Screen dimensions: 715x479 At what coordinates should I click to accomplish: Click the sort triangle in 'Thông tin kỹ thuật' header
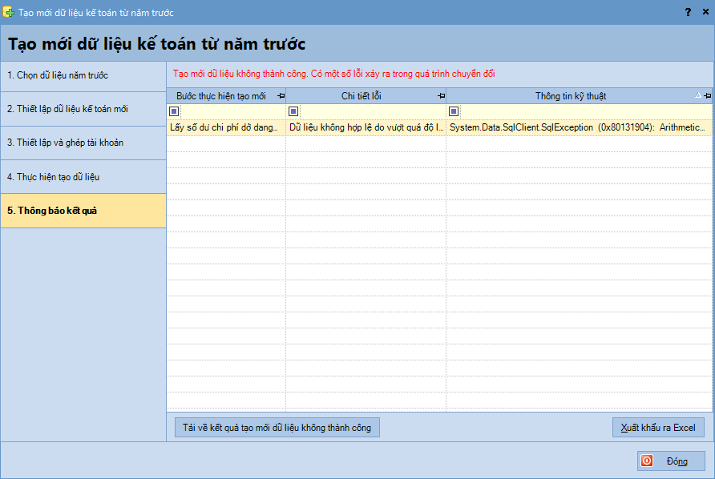point(697,95)
